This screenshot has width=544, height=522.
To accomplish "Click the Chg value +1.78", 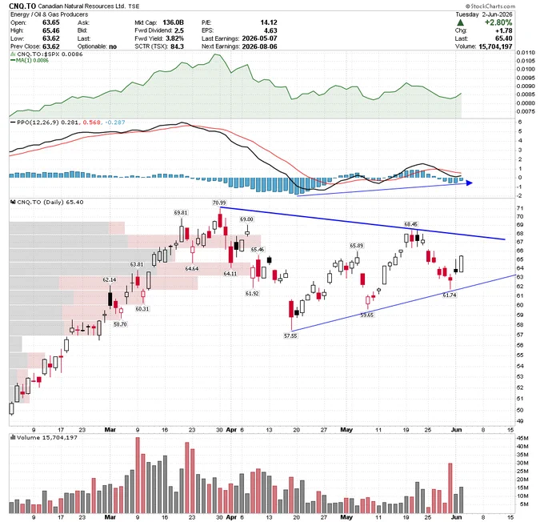I will click(x=504, y=30).
